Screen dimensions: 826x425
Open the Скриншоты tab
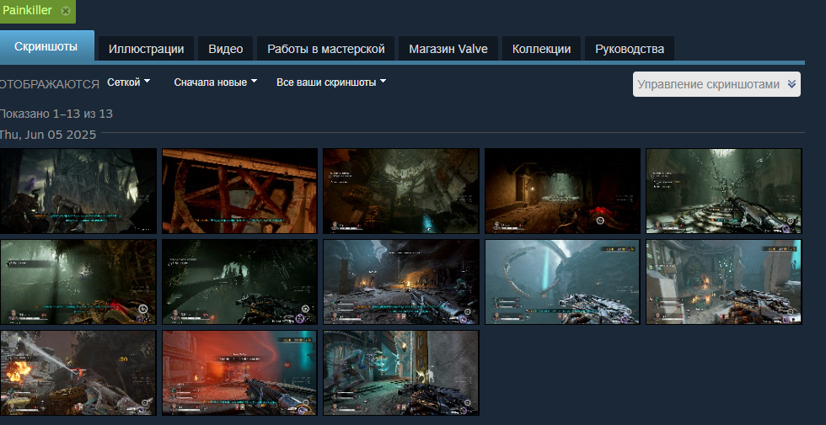coord(46,46)
